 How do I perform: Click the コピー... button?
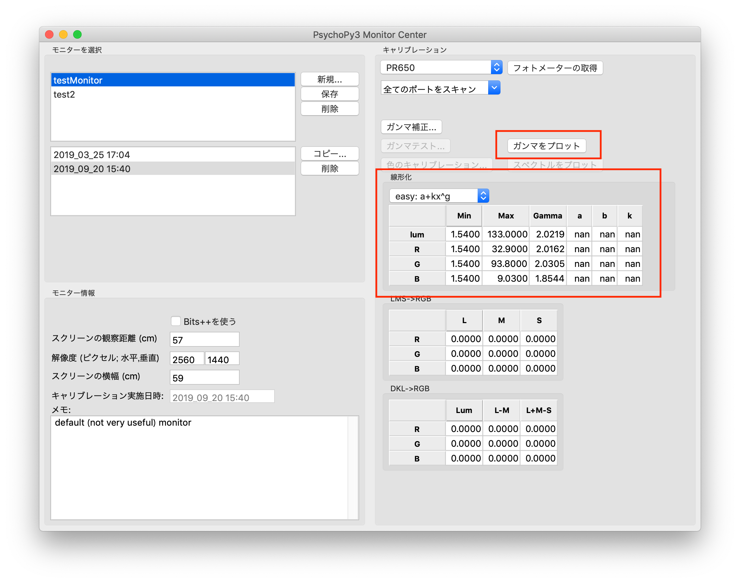(x=330, y=153)
